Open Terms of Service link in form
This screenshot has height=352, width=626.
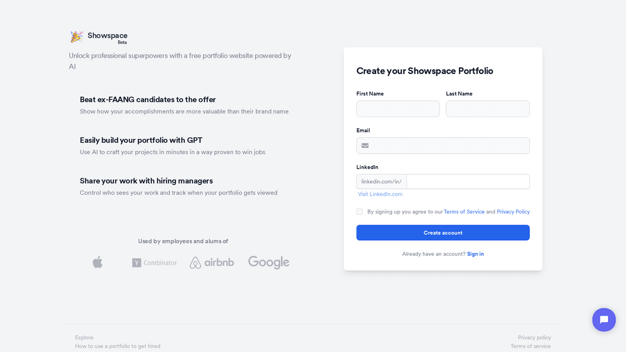click(x=464, y=212)
